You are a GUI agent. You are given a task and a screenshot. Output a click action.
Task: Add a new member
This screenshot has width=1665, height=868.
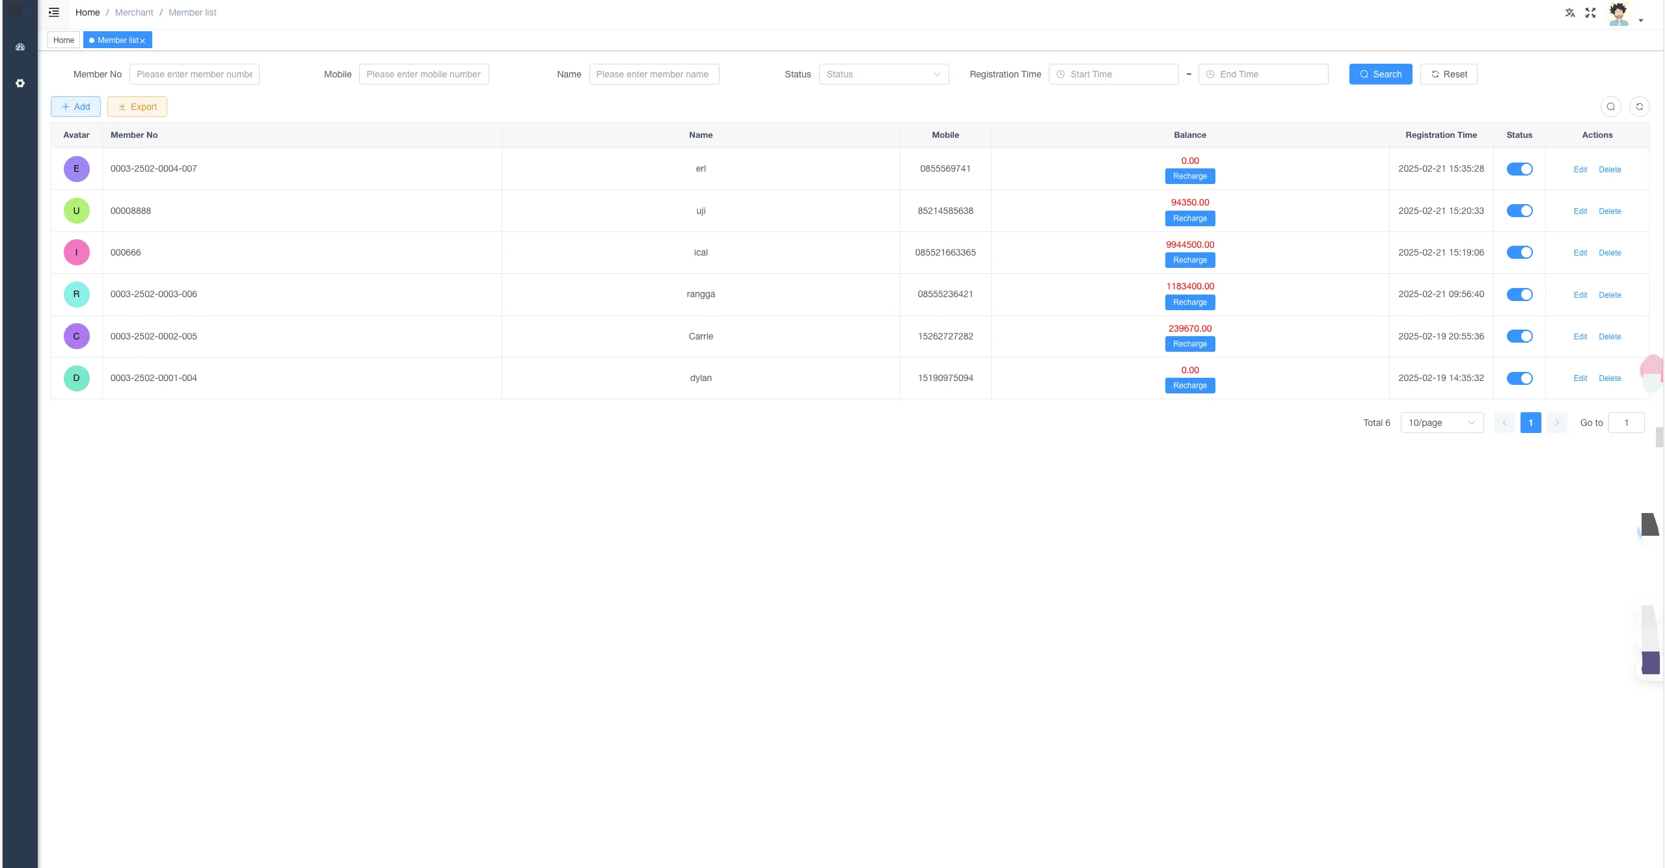point(75,107)
